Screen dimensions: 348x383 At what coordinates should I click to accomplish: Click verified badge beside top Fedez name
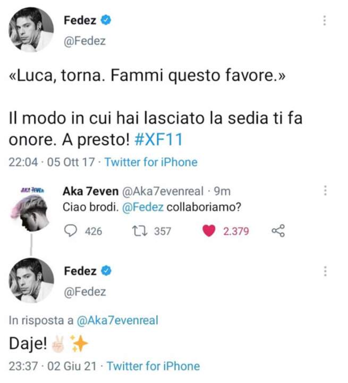pos(106,21)
